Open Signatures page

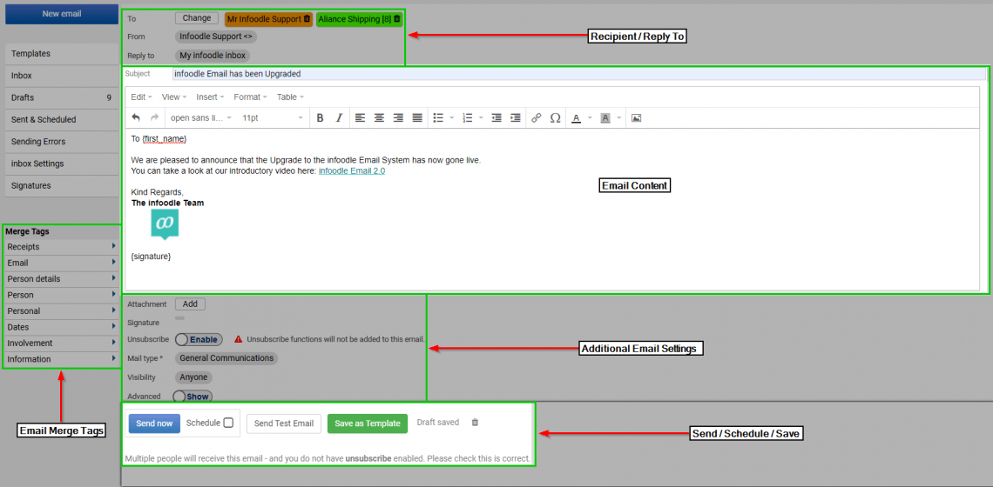(x=62, y=186)
